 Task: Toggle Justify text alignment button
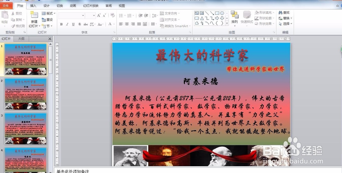tap(139, 24)
